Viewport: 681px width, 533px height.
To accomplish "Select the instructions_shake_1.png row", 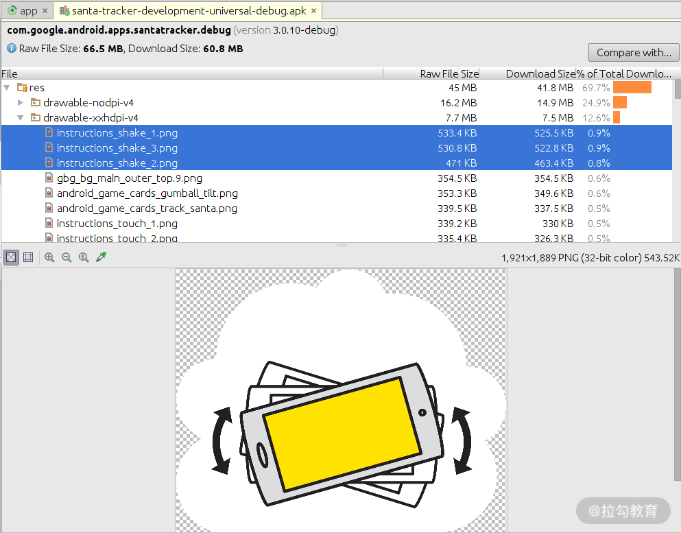I will [337, 132].
